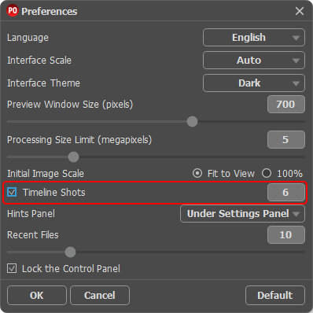Viewport: 313px width, 313px height.
Task: Open the Interface Theme dropdown
Action: (254, 83)
